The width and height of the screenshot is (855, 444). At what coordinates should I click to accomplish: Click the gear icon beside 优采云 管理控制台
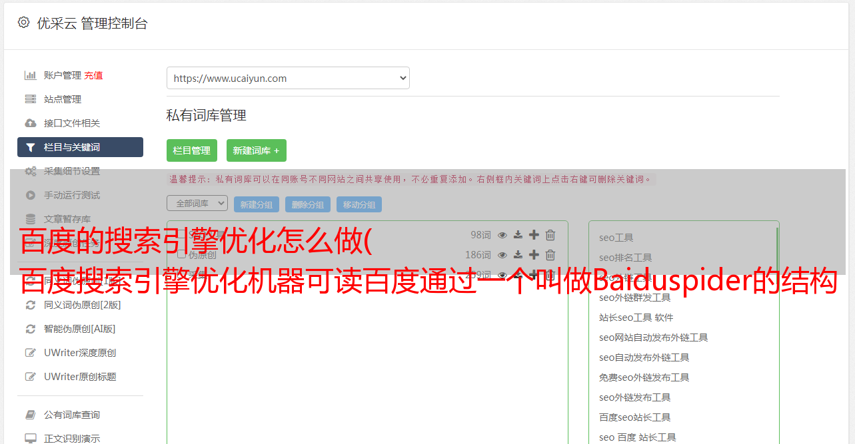(x=24, y=23)
